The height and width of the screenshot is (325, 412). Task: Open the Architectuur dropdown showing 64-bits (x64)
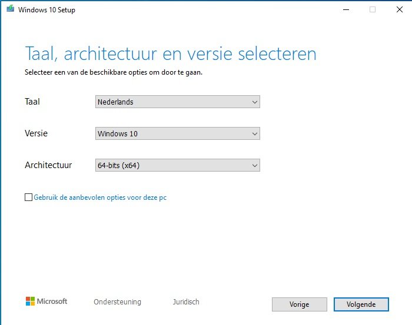click(x=178, y=165)
